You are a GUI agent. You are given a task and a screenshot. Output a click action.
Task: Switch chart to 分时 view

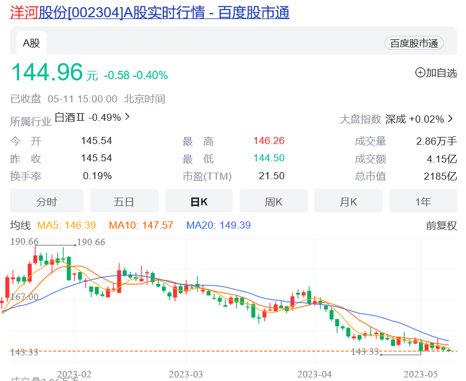(46, 201)
